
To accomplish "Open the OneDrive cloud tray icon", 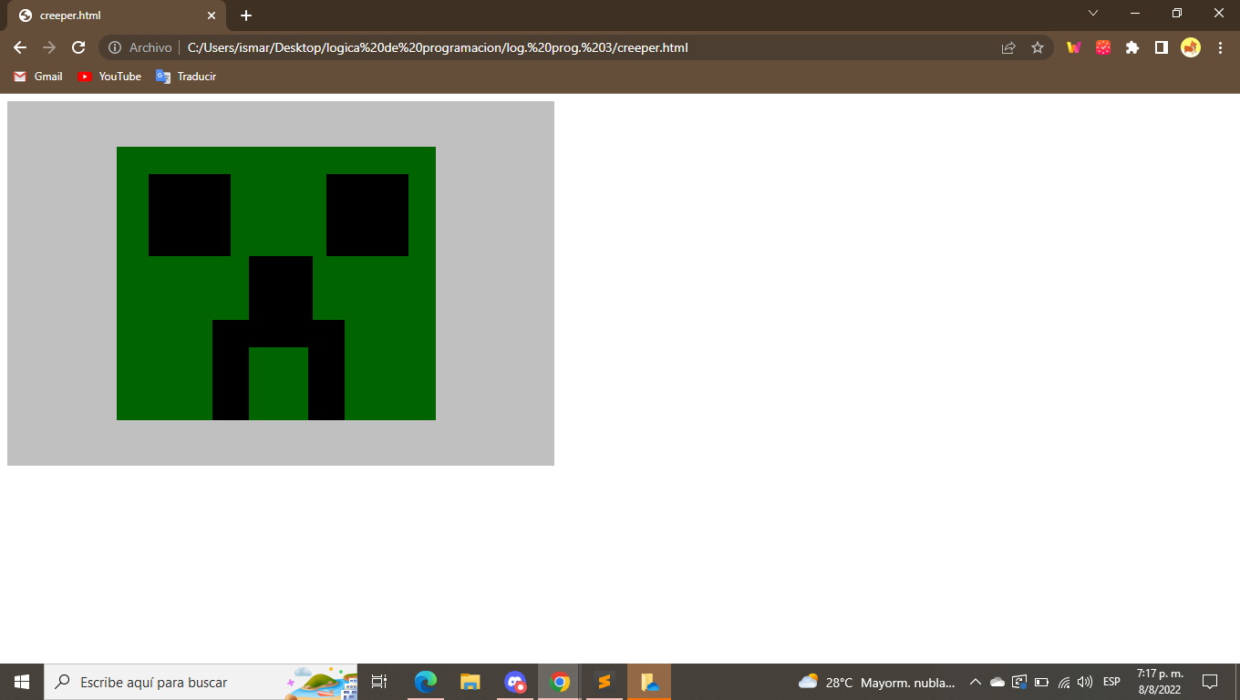I will tap(997, 682).
